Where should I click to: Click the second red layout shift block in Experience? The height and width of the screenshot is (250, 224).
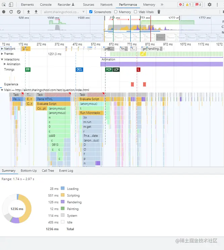pyautogui.click(x=144, y=84)
